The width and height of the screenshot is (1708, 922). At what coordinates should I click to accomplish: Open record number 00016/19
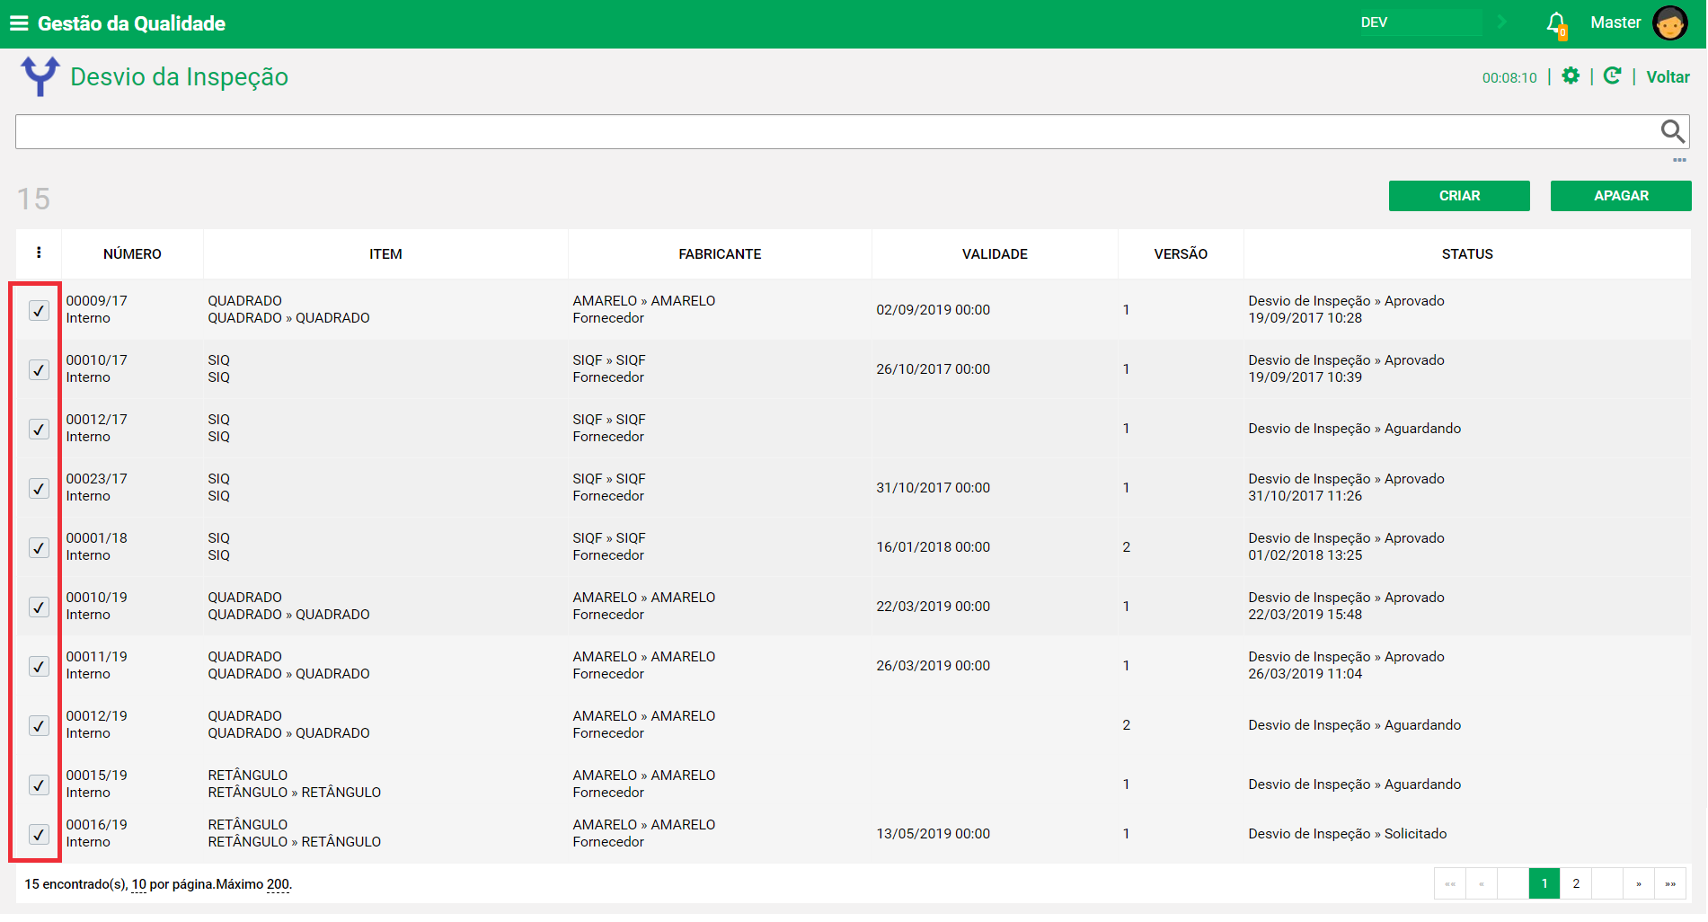click(97, 825)
